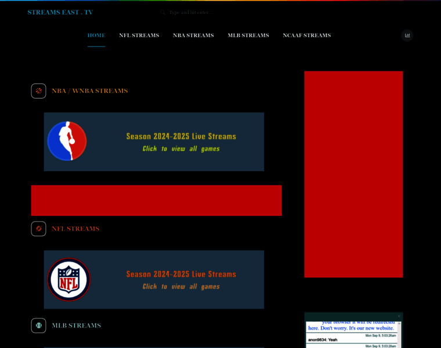The width and height of the screenshot is (441, 348).
Task: Close the chat widget with the X
Action: [399, 316]
